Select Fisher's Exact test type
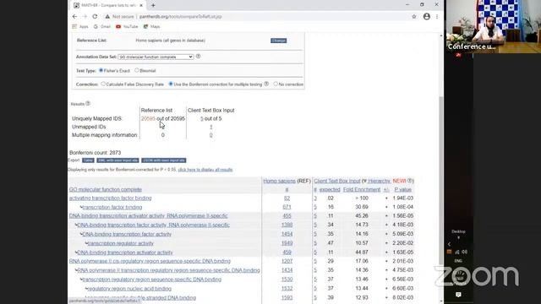541x304 pixels. tap(101, 70)
